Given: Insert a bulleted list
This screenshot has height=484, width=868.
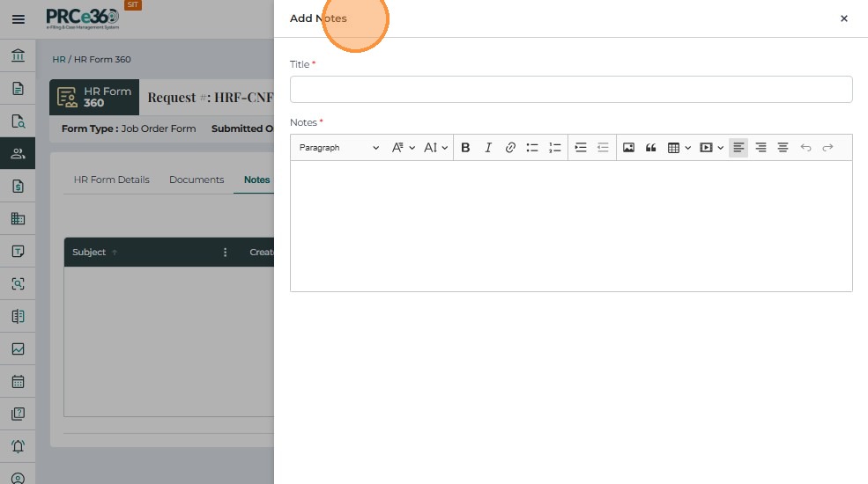Looking at the screenshot, I should 532,148.
